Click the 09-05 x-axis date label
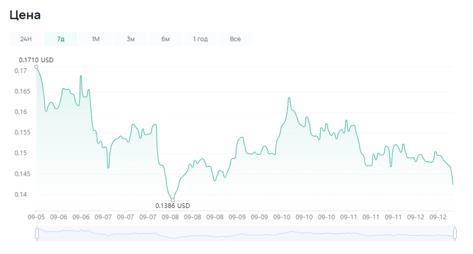The height and width of the screenshot is (254, 473). coord(36,217)
